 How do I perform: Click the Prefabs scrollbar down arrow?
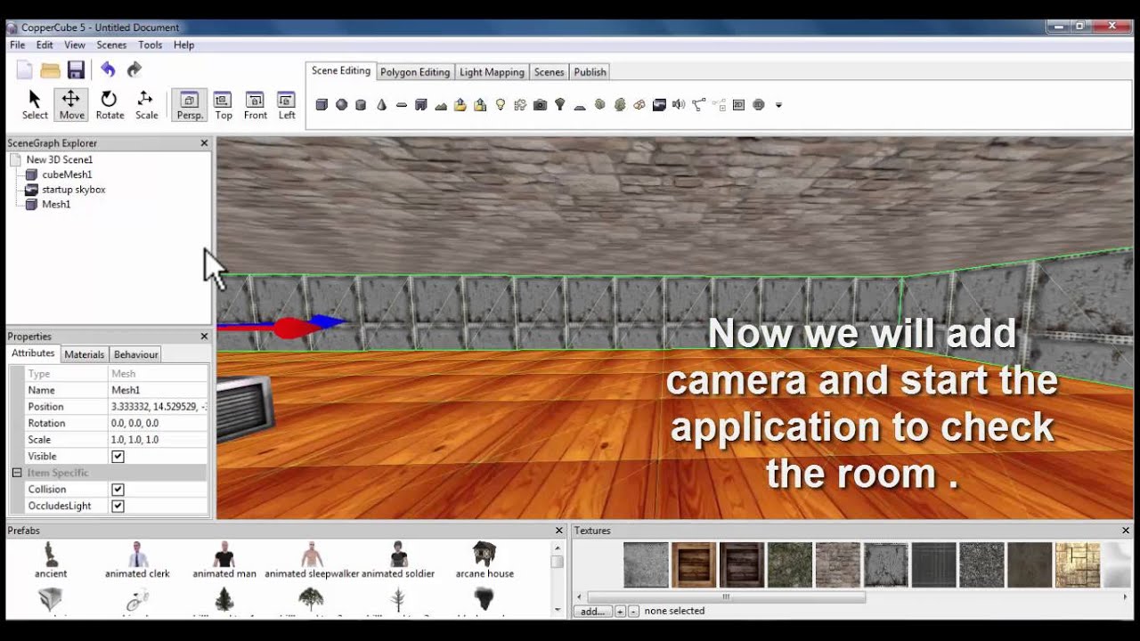tap(558, 611)
